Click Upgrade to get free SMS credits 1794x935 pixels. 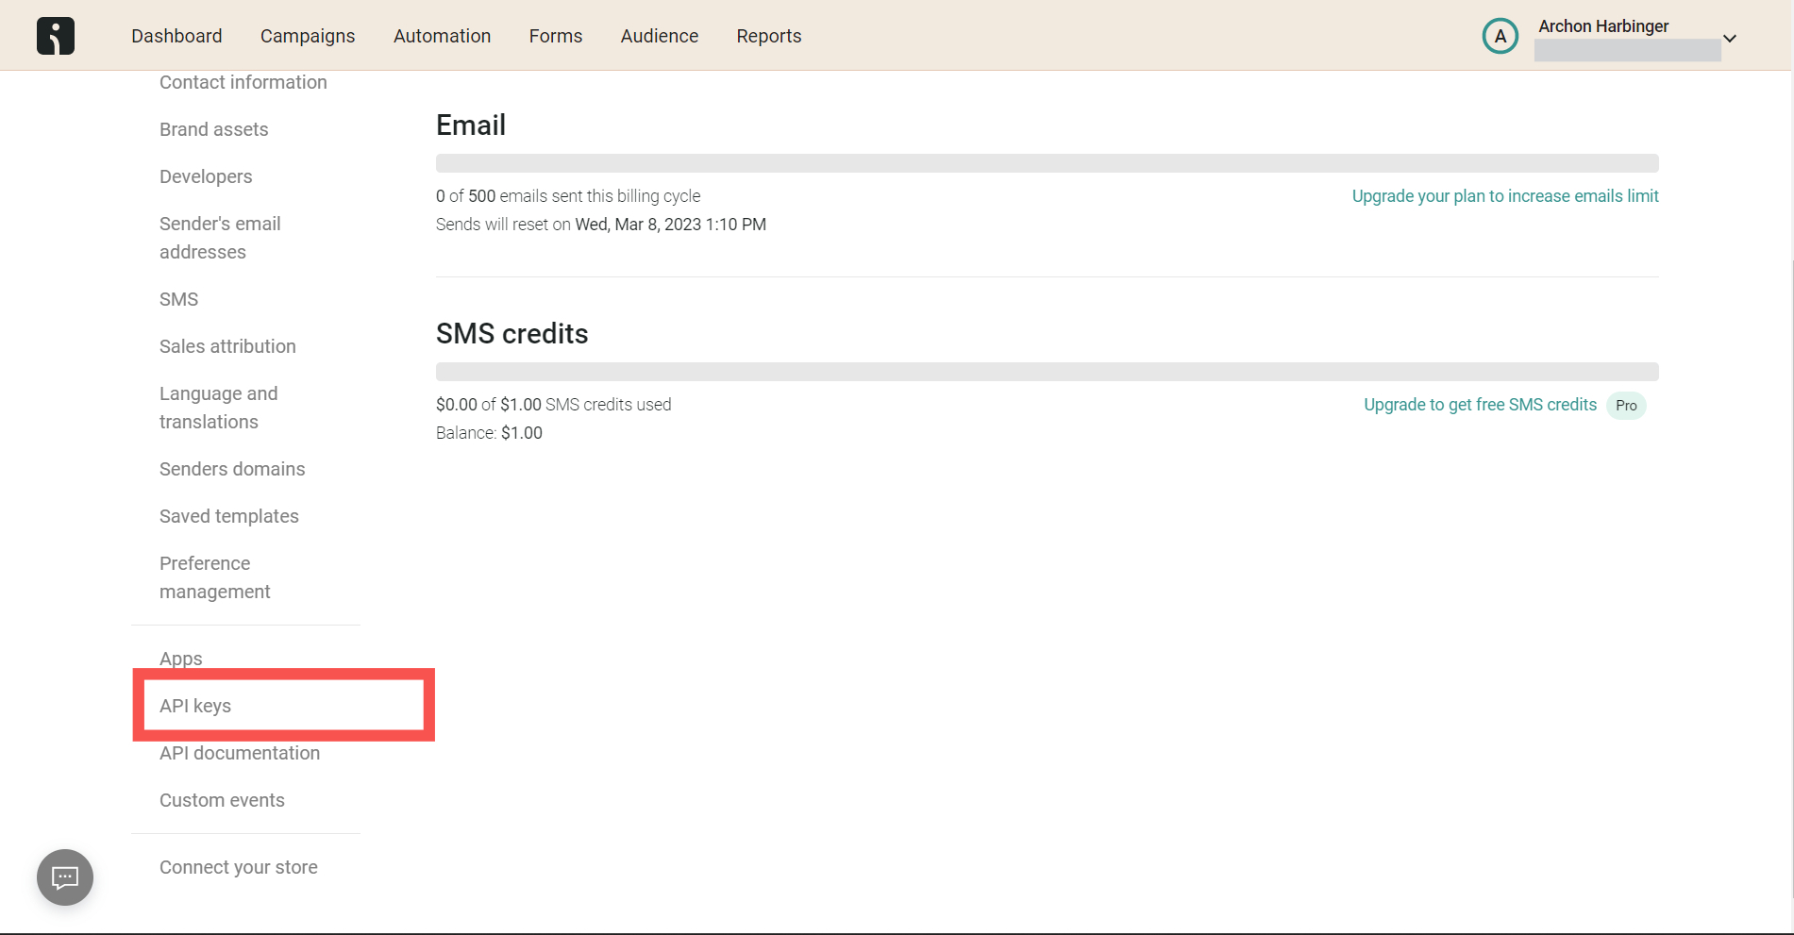1480,405
